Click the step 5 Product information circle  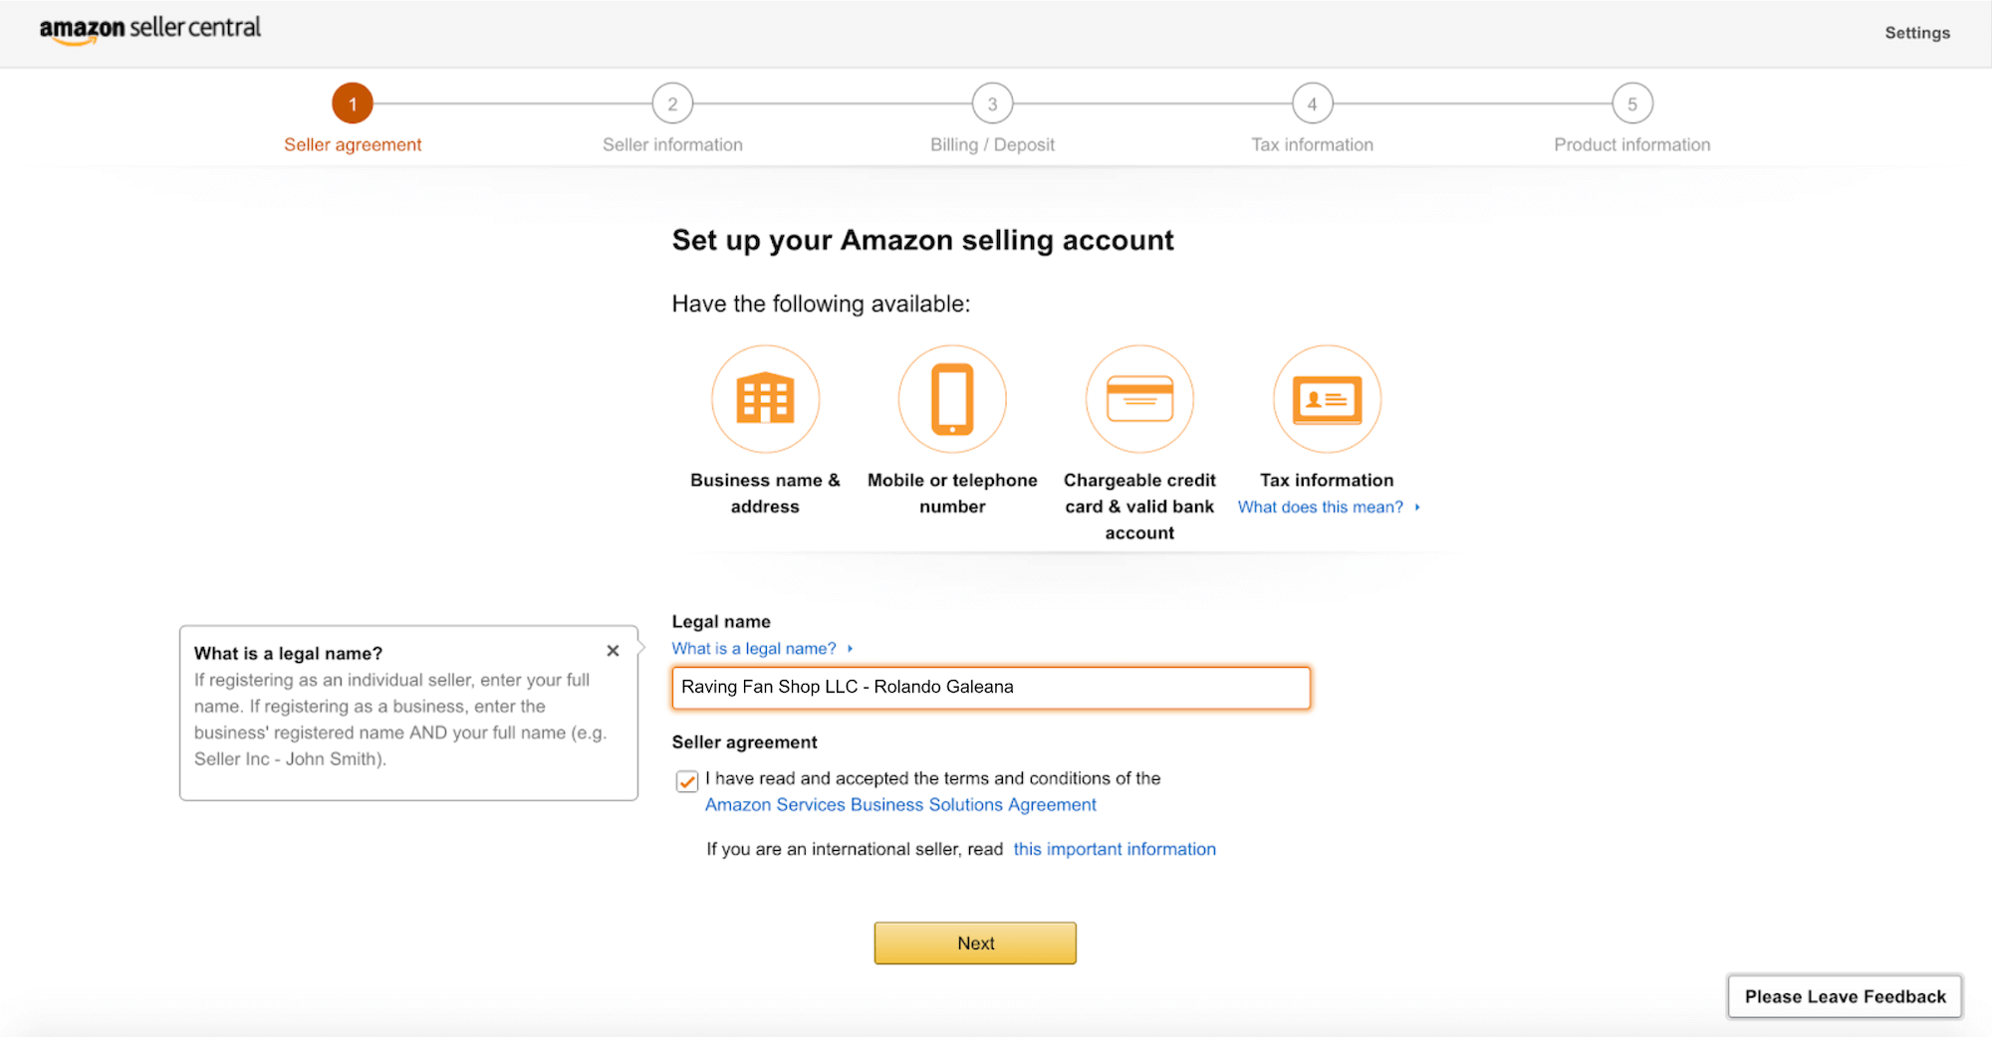pyautogui.click(x=1631, y=103)
